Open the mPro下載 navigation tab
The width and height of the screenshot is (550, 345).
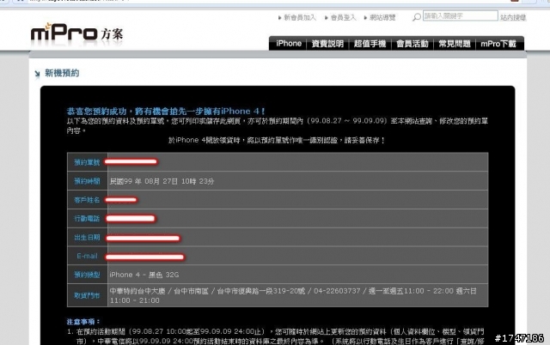point(498,44)
